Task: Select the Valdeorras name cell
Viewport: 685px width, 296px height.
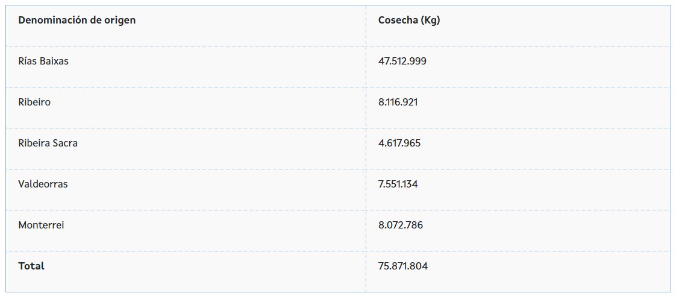Action: (x=43, y=184)
